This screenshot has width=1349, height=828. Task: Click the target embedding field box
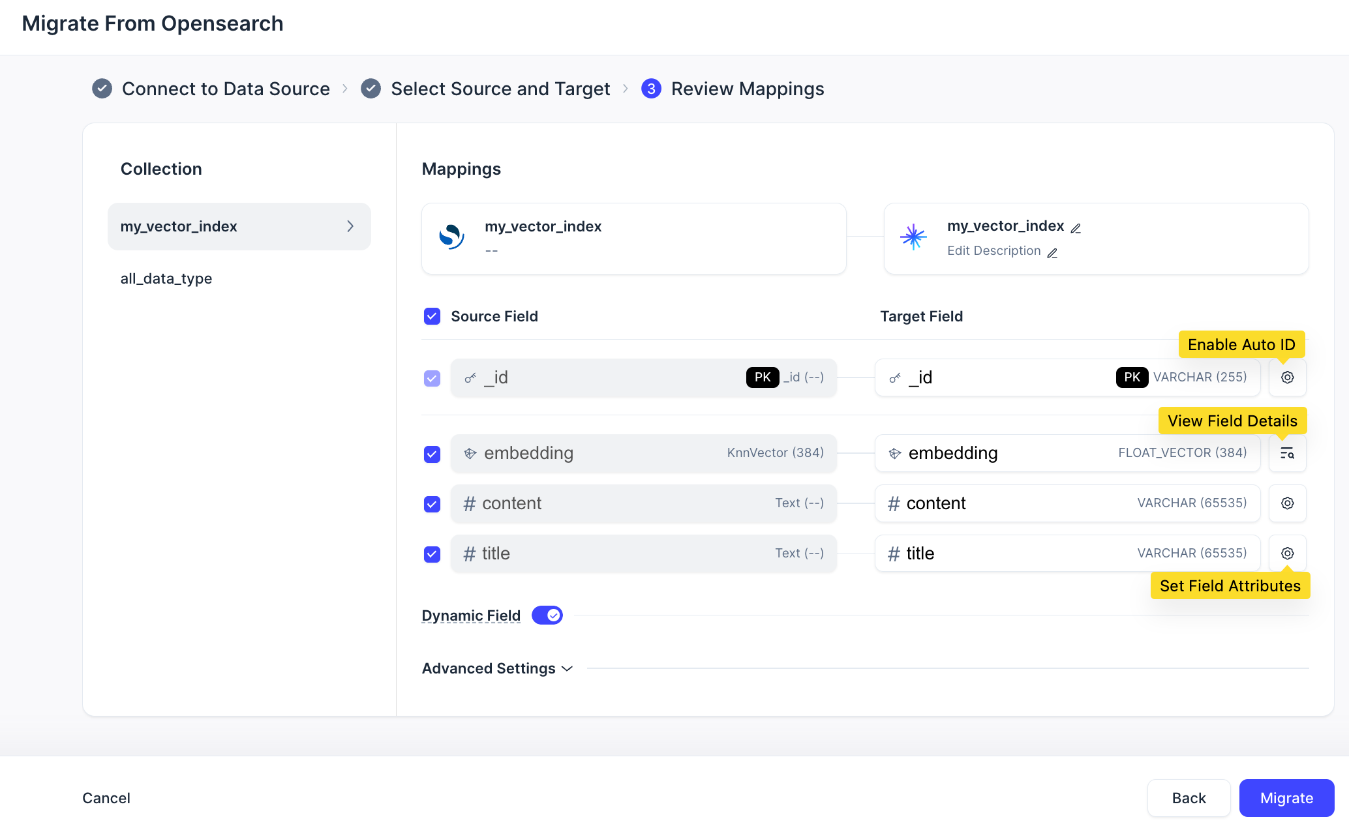point(1067,453)
